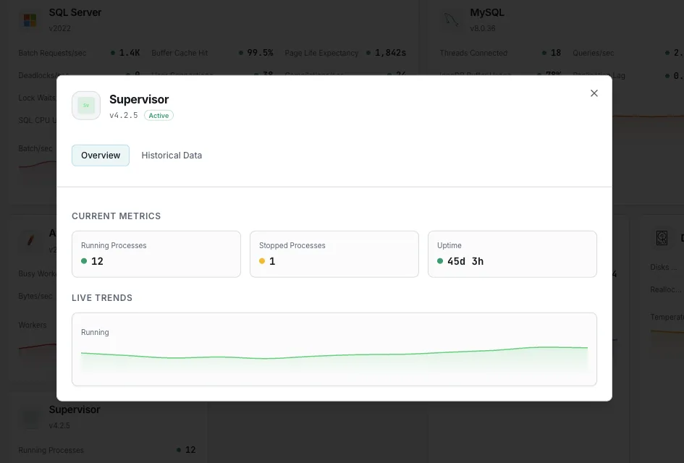Click Queries/sec label in MySQL card
Viewport: 684px width, 463px height.
(x=594, y=54)
